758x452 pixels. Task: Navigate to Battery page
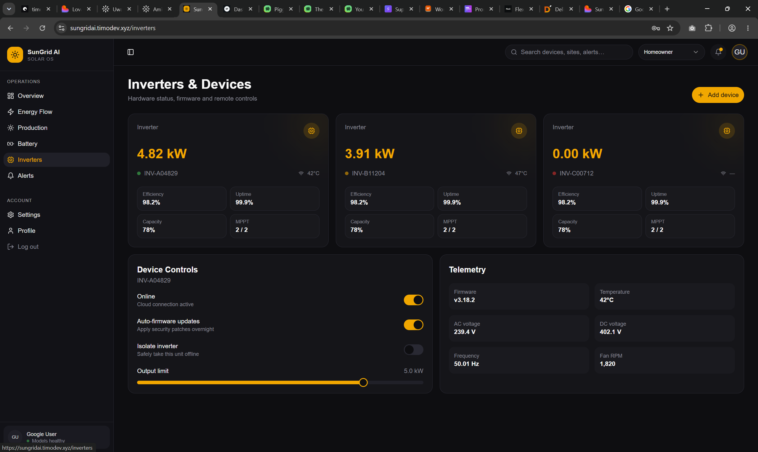coord(56,144)
